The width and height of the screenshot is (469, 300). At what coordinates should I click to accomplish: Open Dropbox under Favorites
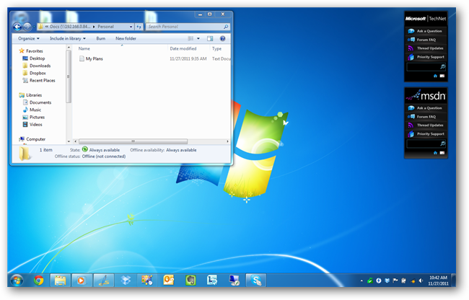(38, 74)
